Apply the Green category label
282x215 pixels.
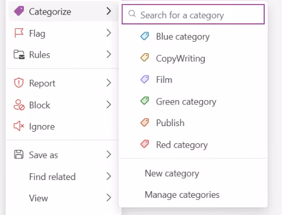pyautogui.click(x=193, y=102)
